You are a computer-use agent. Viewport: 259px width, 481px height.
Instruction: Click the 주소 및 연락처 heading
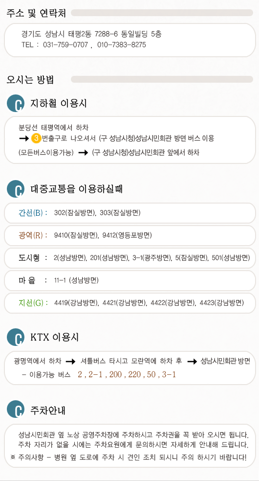click(37, 13)
